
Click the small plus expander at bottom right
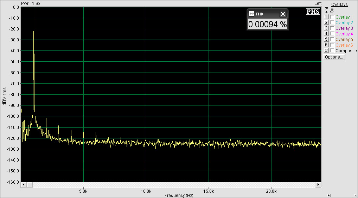coord(329,195)
